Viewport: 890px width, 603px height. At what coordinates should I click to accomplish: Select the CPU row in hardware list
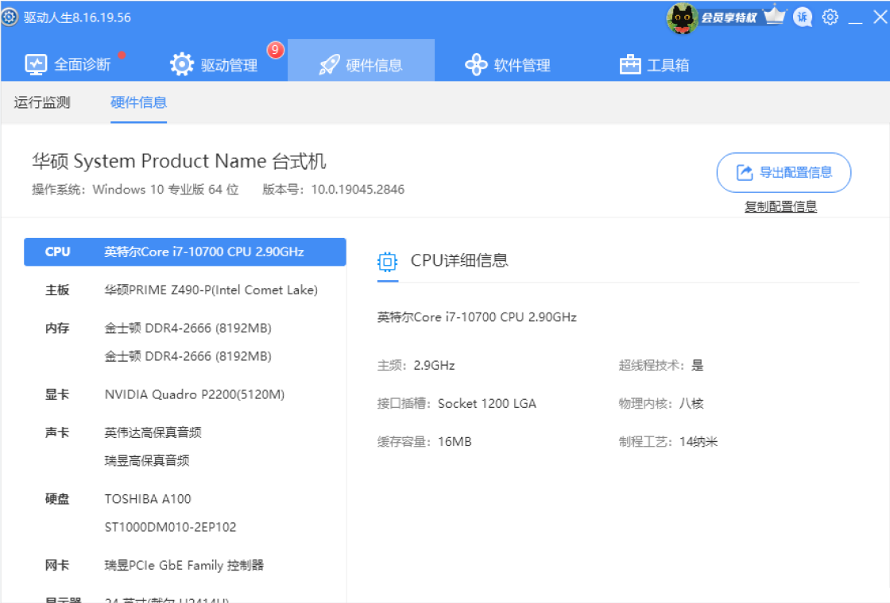(185, 252)
